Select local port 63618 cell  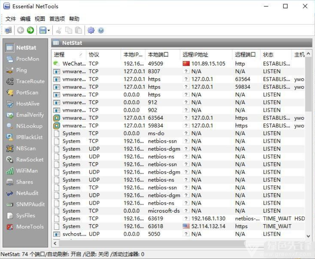coord(155,226)
